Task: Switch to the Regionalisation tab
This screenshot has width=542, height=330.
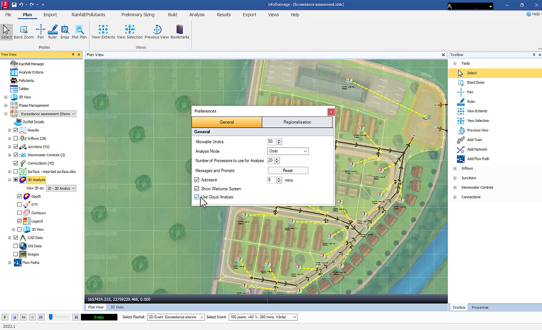Action: [x=297, y=122]
